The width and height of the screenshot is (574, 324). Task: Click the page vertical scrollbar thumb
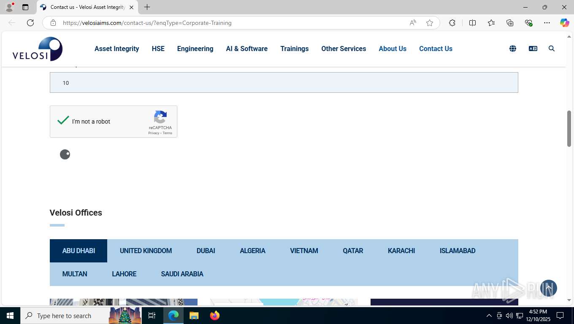(x=569, y=129)
